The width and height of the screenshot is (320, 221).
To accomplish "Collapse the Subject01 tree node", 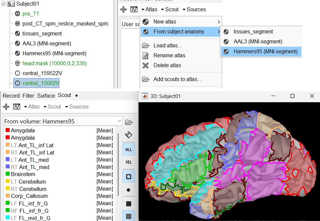I will tap(3, 5).
